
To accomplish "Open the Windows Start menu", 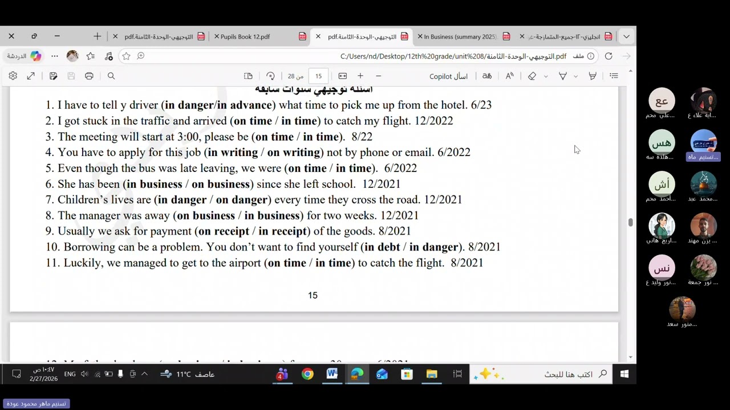I will pyautogui.click(x=624, y=374).
